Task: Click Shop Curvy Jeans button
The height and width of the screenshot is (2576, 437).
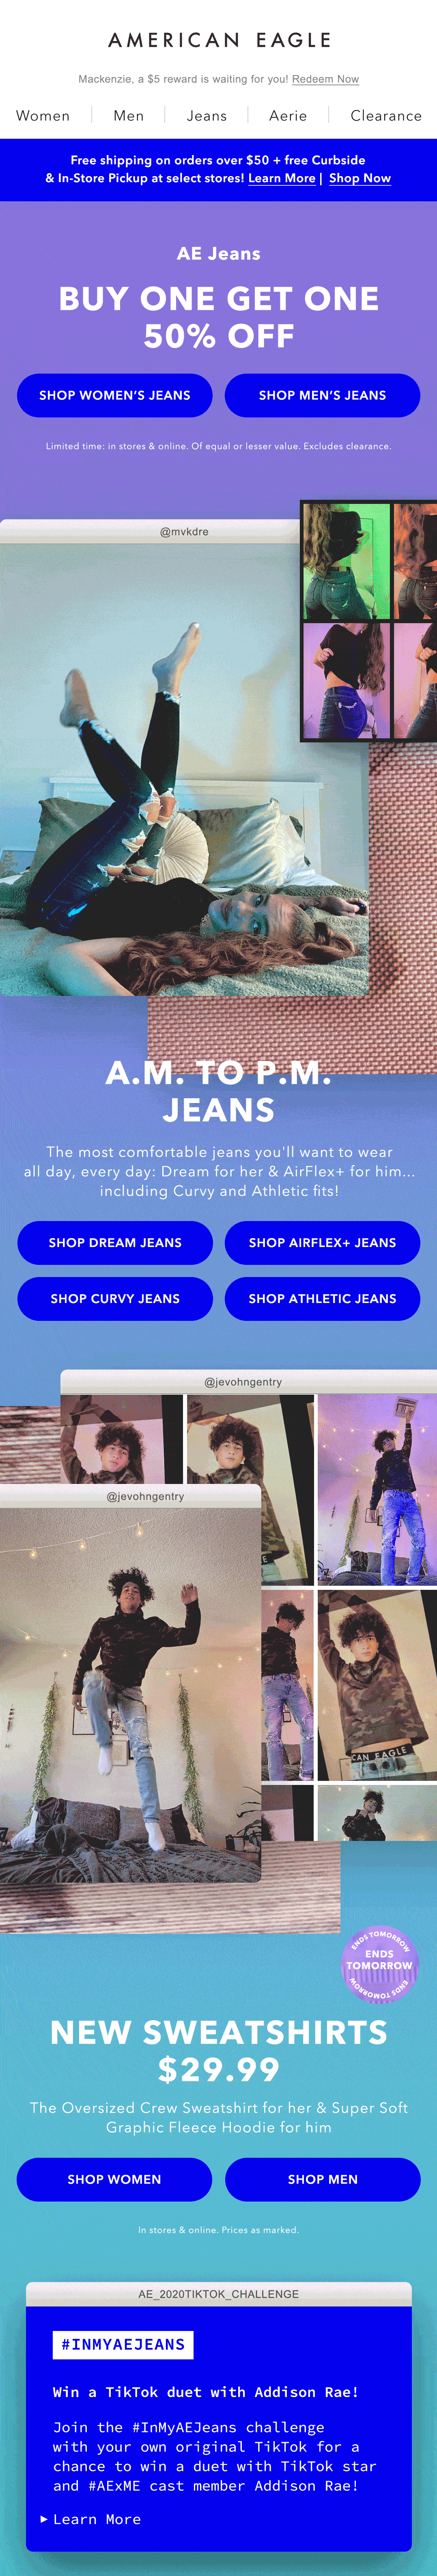Action: tap(115, 1298)
